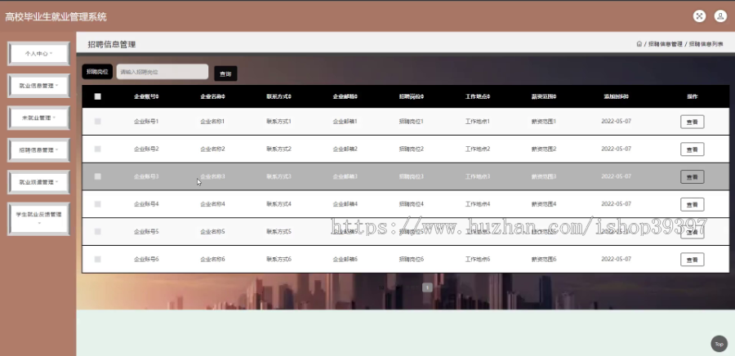
Task: Click 查看 button for row 企业账号2
Action: (x=692, y=149)
